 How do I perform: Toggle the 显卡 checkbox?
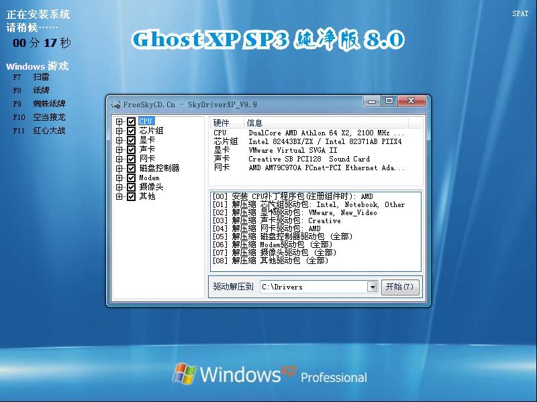click(131, 140)
